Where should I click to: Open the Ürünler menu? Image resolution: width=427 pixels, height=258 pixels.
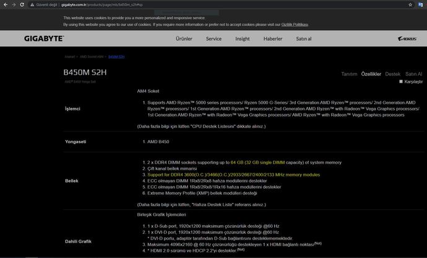pos(184,38)
